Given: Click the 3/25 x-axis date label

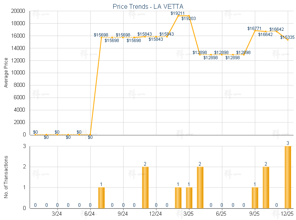Looking at the screenshot, I should 188,214.
